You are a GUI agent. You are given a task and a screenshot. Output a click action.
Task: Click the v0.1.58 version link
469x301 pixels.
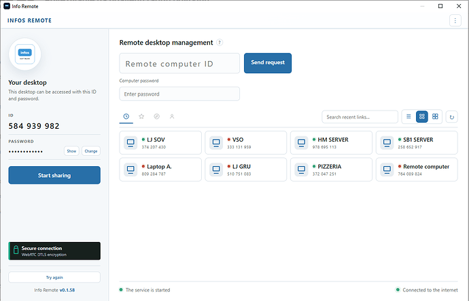pos(67,290)
